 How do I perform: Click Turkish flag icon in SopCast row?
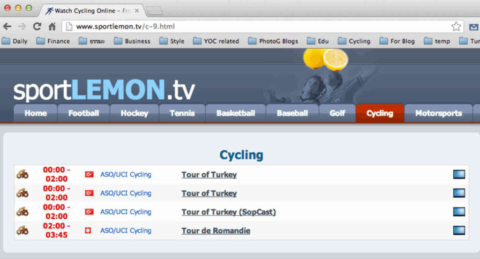pos(89,212)
